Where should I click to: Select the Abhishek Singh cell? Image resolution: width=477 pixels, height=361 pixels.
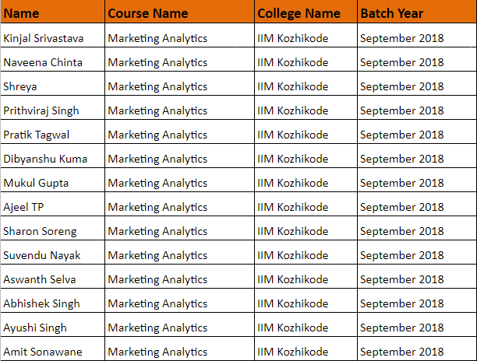(x=51, y=303)
